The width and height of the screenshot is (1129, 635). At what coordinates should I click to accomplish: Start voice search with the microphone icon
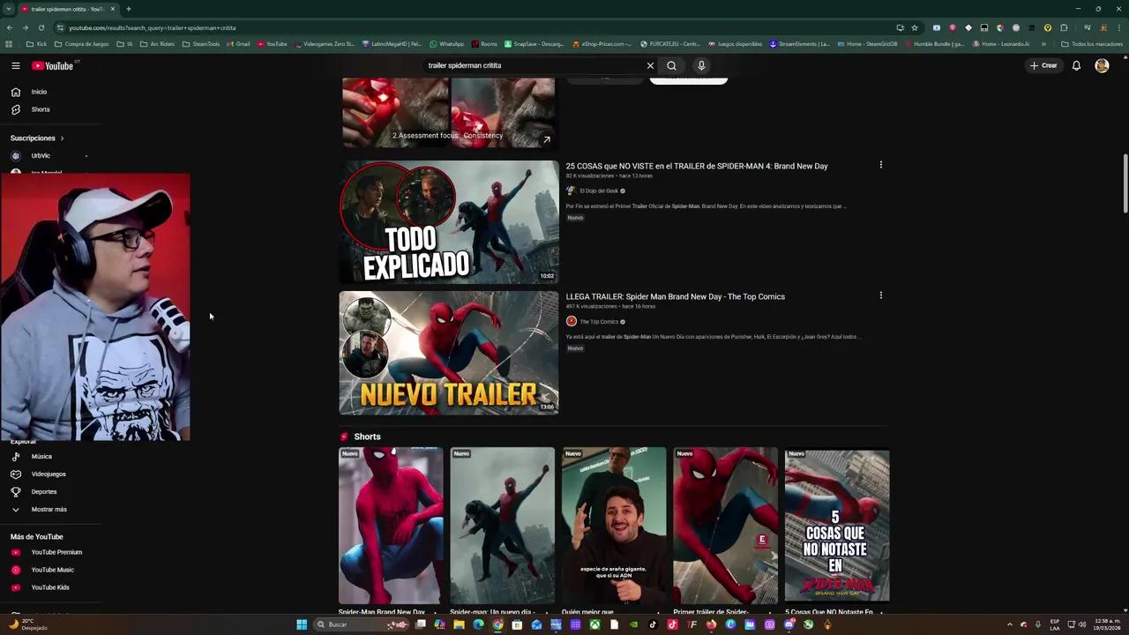[x=701, y=65]
